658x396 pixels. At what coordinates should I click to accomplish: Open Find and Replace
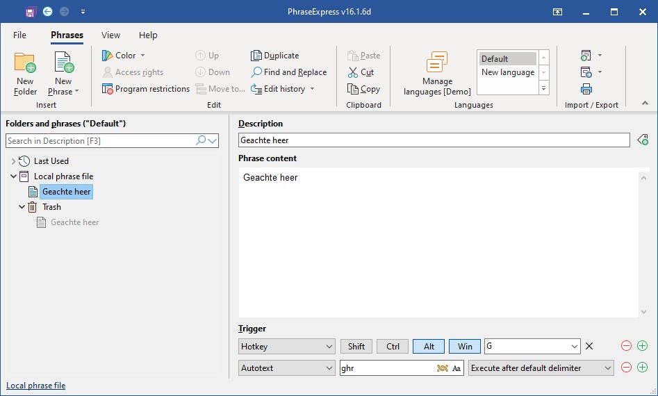pos(256,72)
